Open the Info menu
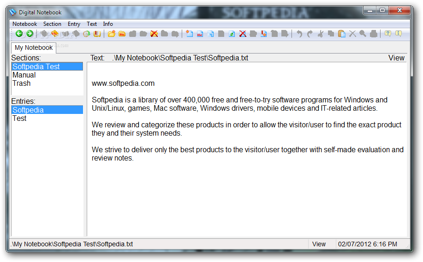The height and width of the screenshot is (262, 423). [108, 24]
